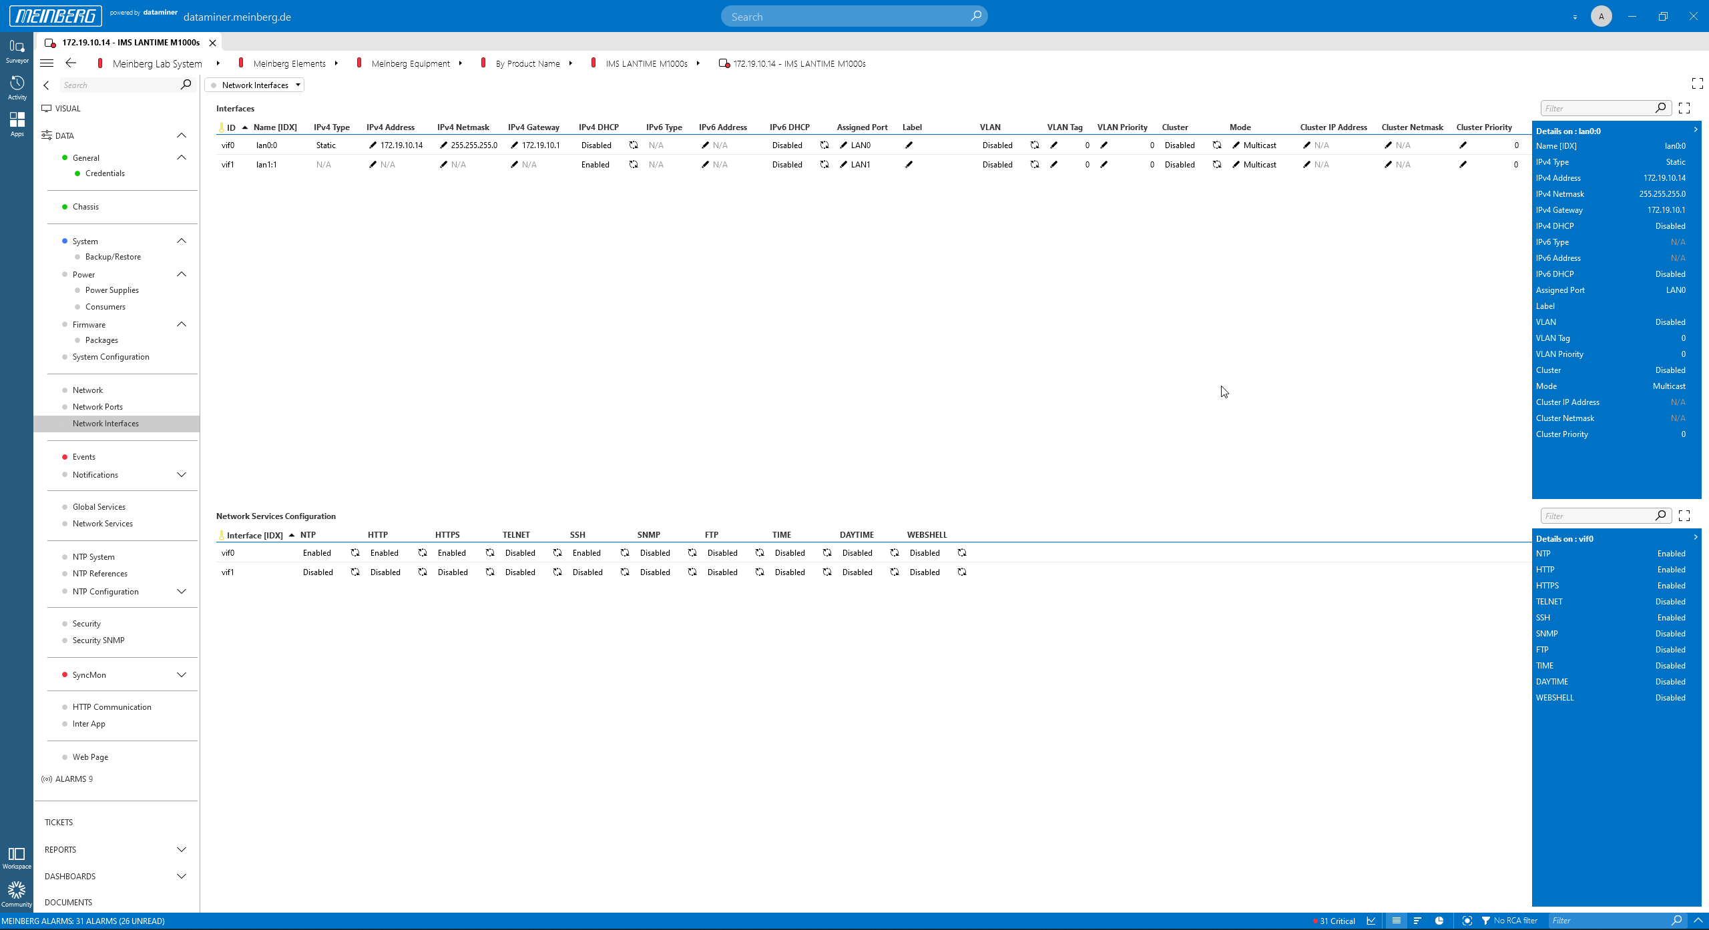Open the Activity sidebar icon
Image resolution: width=1709 pixels, height=930 pixels.
coord(17,87)
